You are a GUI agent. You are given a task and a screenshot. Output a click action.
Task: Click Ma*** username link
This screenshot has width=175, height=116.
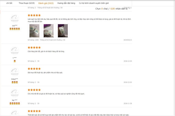[x=14, y=100]
